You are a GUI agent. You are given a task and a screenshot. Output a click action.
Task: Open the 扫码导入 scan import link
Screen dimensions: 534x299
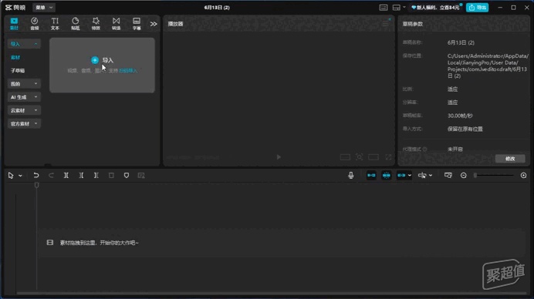click(x=128, y=71)
